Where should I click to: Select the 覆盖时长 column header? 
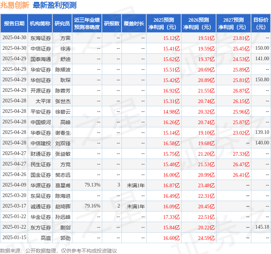coord(134,24)
